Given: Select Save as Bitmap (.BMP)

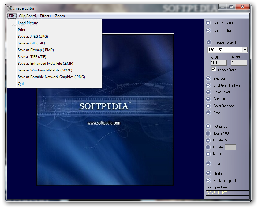Looking at the screenshot, I should coord(54,50).
